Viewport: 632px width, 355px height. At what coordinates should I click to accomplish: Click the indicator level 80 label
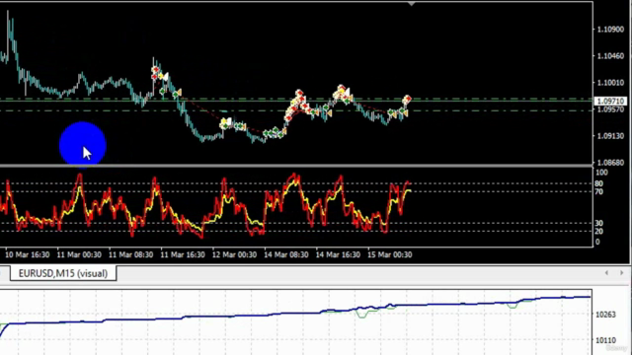click(x=599, y=184)
